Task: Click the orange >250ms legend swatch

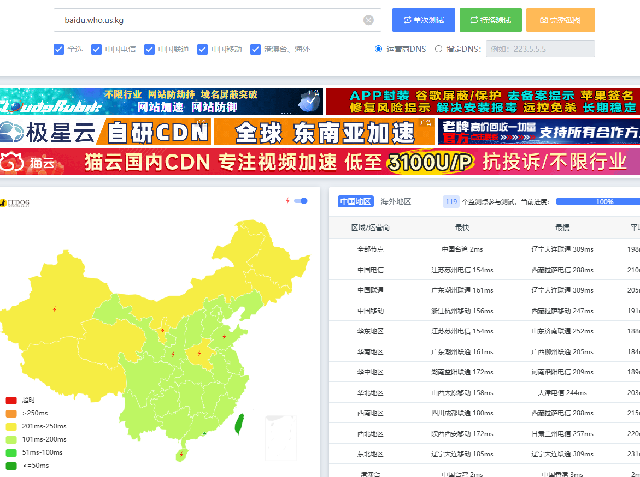Action: coord(11,413)
